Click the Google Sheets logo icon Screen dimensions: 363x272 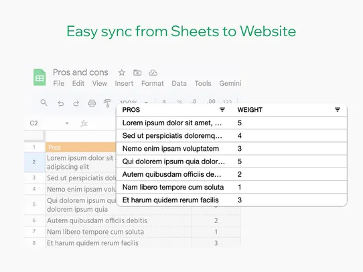40,77
